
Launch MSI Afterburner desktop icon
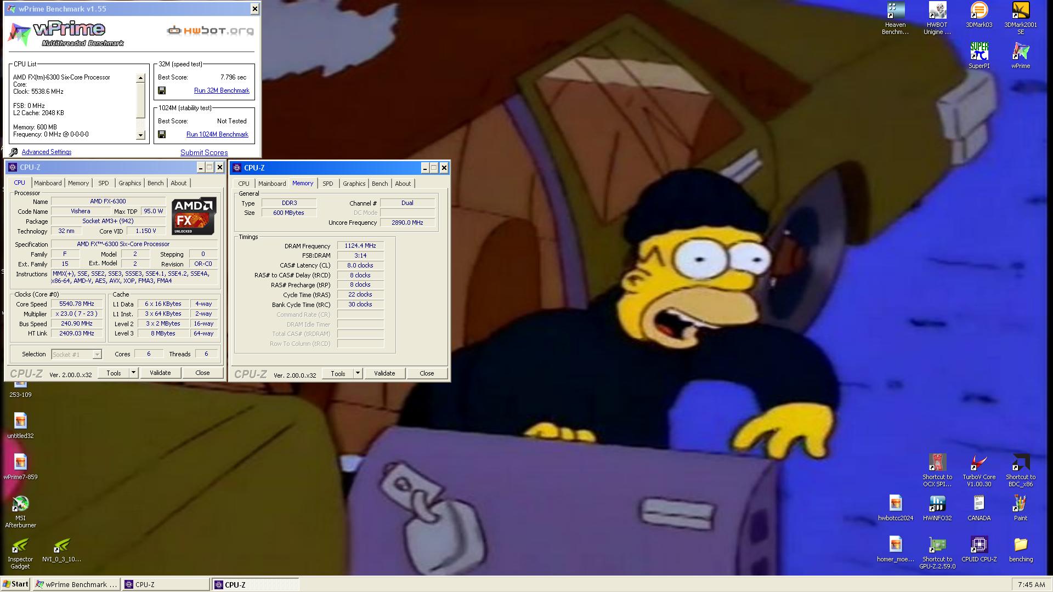[x=20, y=512]
